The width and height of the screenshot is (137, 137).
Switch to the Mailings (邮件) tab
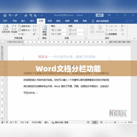59,21
